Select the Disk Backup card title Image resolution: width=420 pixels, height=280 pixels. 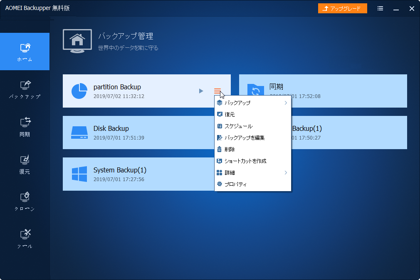[x=111, y=128]
